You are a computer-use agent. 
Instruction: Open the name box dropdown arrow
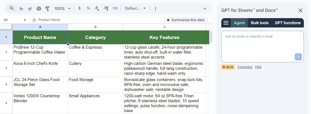click(25, 20)
